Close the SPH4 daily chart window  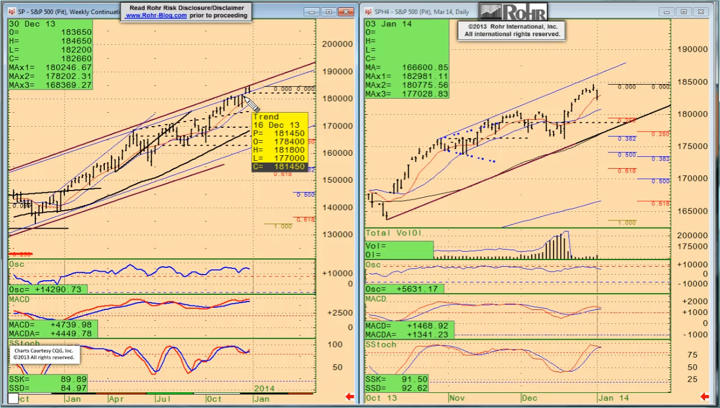click(x=702, y=11)
